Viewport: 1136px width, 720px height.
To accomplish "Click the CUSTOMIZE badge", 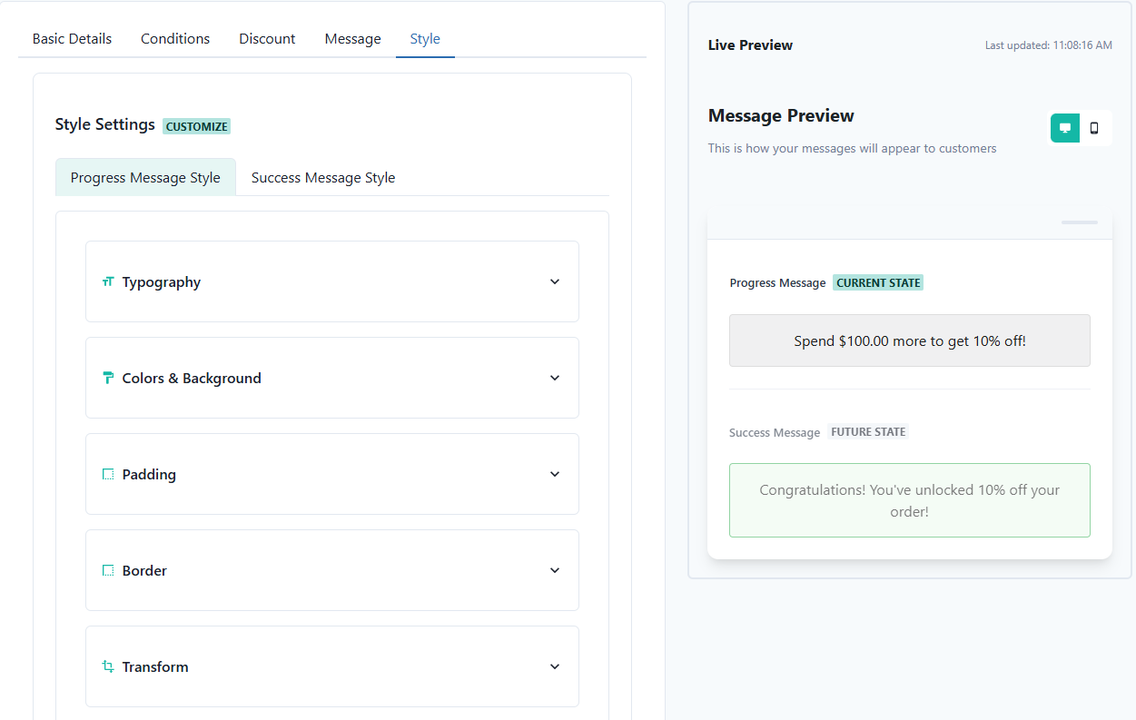I will tap(196, 126).
